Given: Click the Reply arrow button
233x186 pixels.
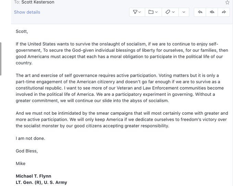Looking at the screenshot, I should point(200,12).
